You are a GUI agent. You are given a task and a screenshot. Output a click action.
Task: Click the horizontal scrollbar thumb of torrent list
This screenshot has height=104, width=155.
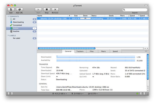click(x=67, y=48)
